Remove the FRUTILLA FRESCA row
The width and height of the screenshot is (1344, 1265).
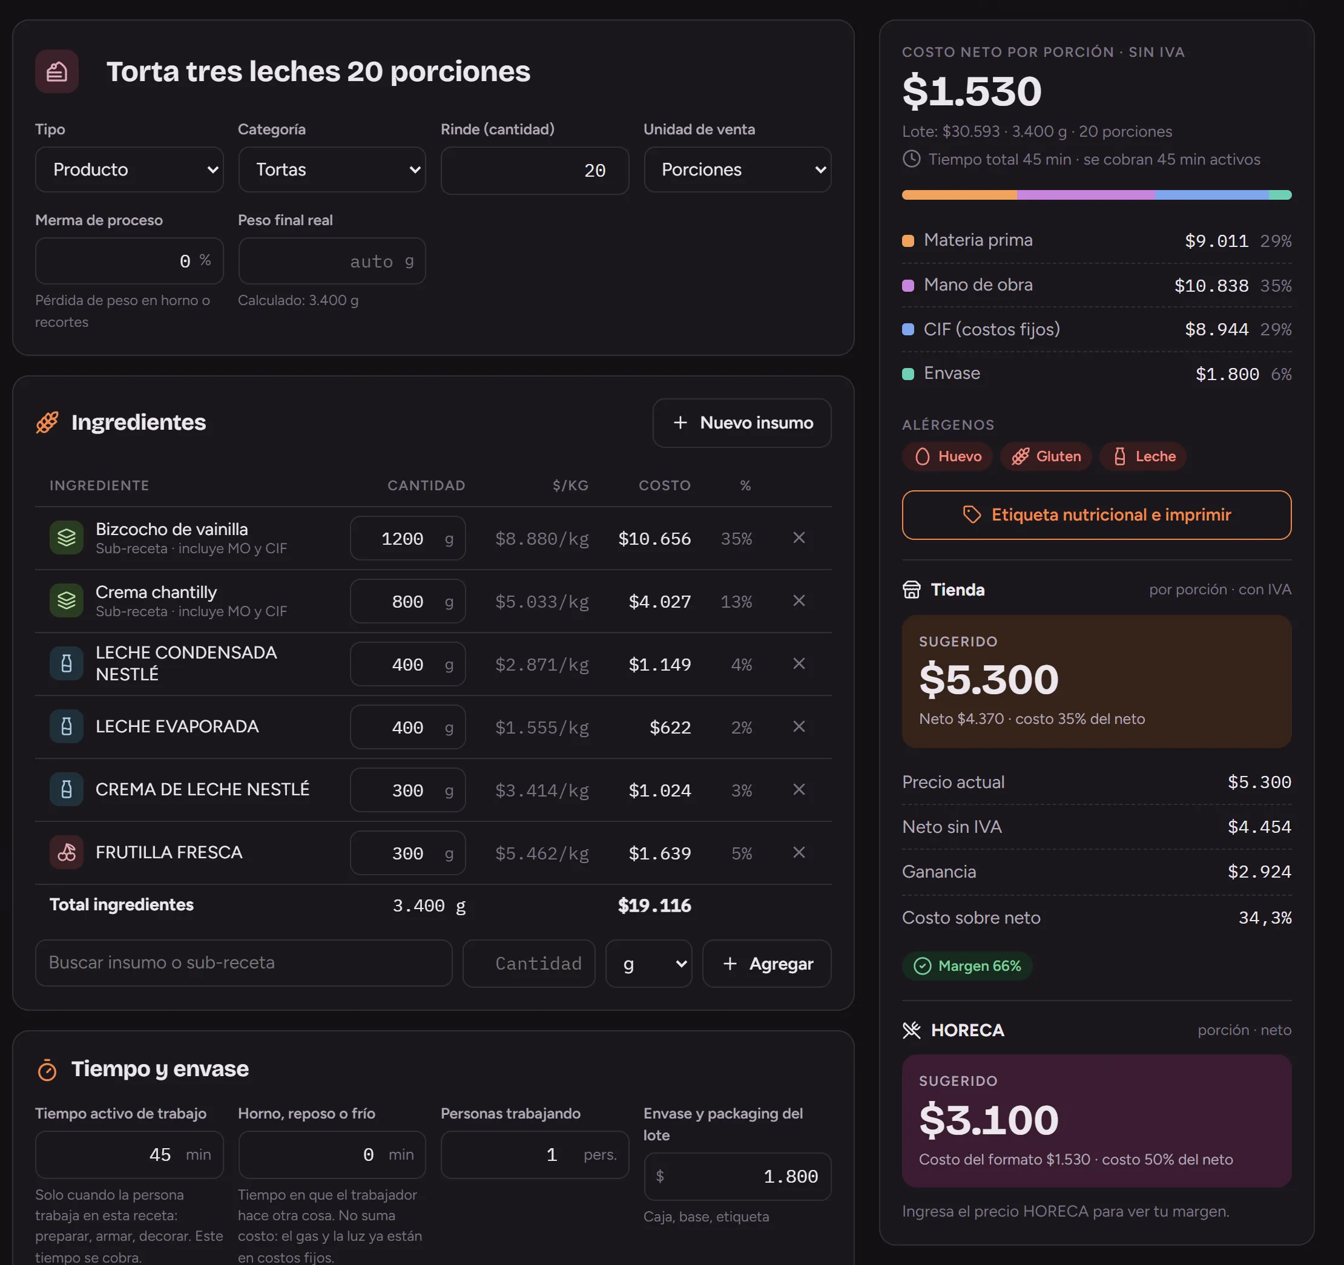pos(799,852)
